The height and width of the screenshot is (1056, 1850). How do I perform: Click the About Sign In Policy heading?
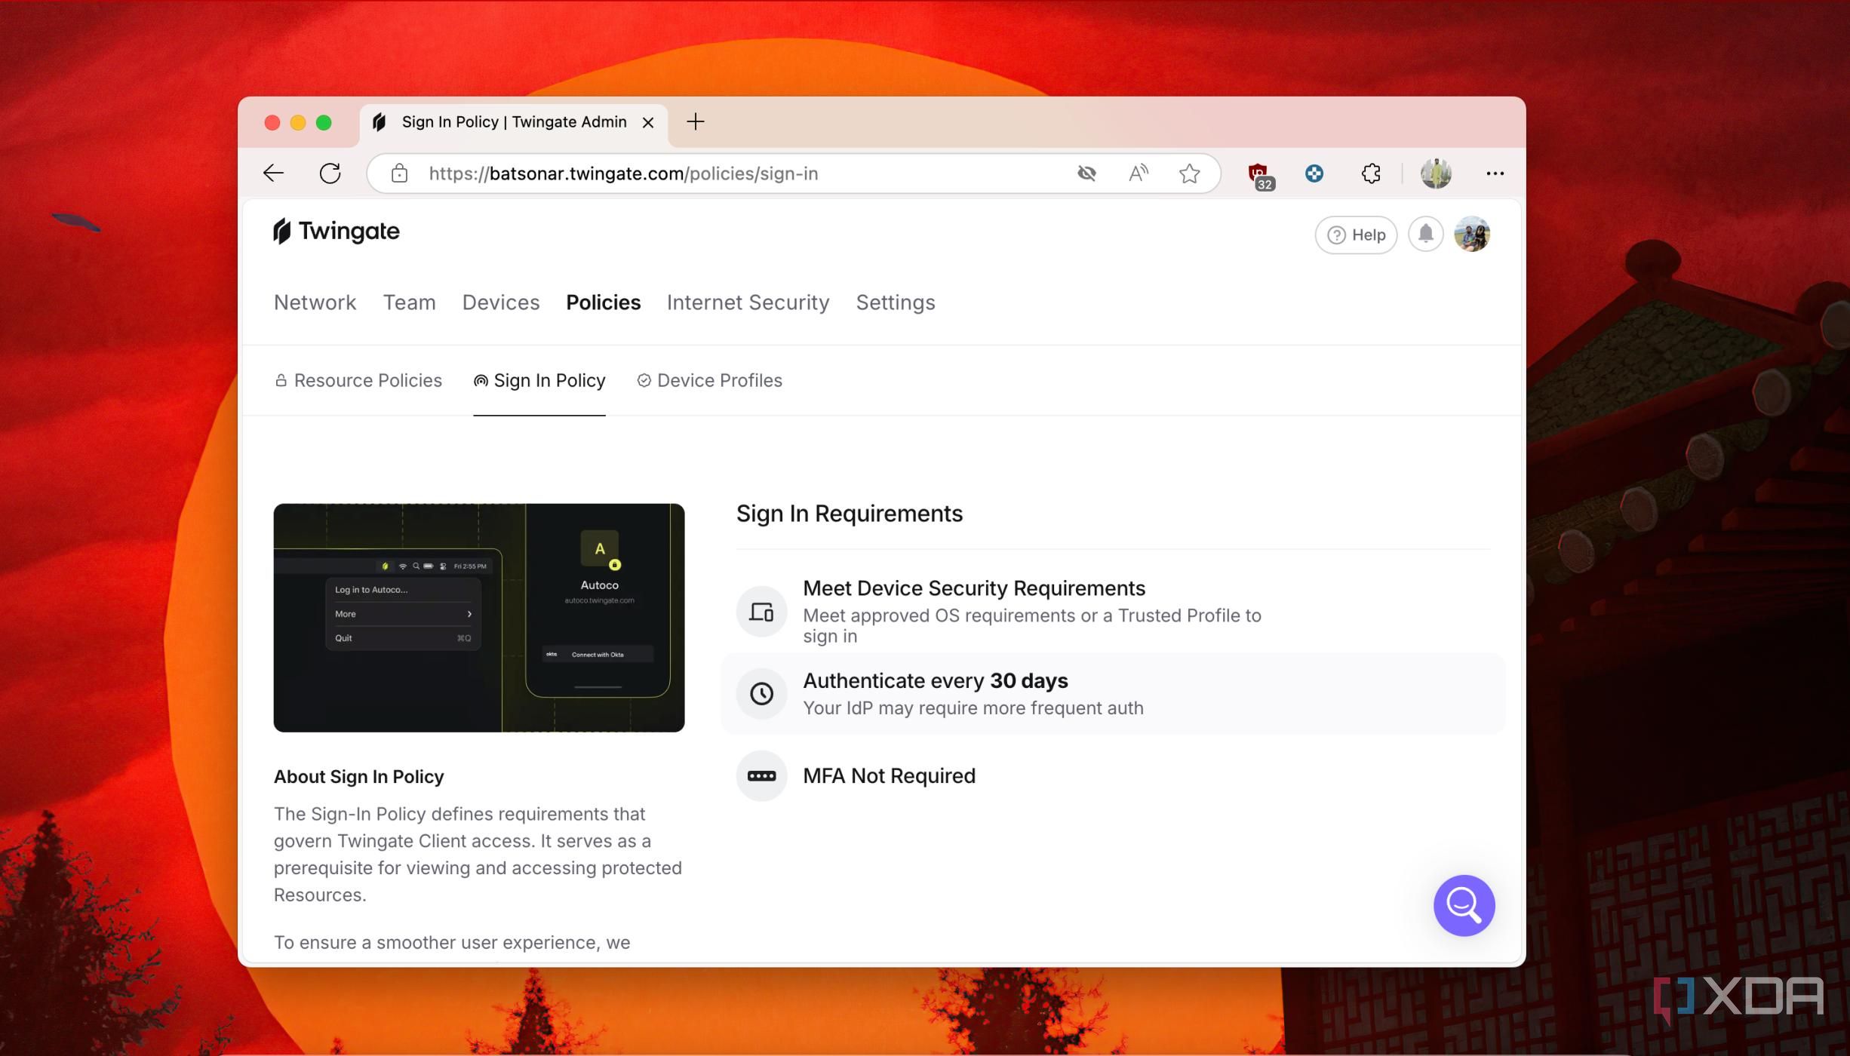point(358,777)
